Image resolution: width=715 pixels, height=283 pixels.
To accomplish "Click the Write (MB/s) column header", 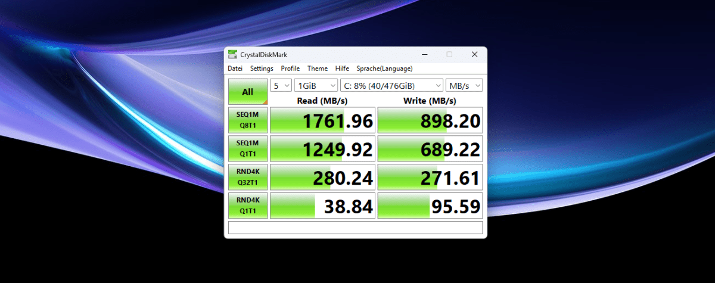I will coord(430,100).
